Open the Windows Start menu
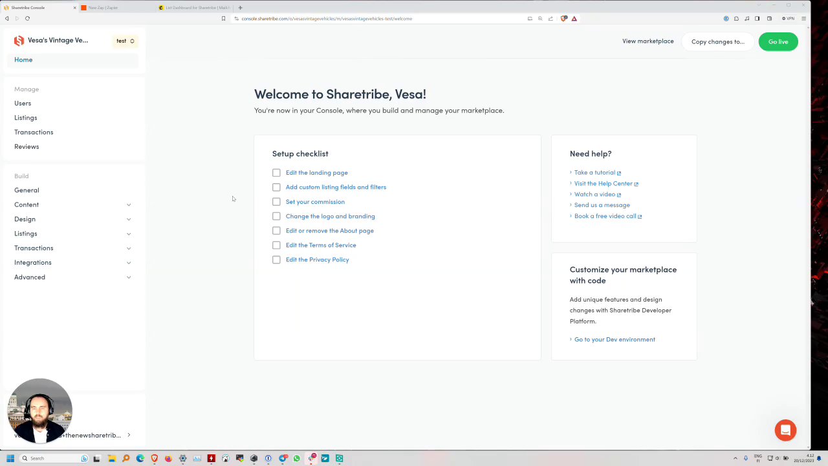 [x=10, y=458]
